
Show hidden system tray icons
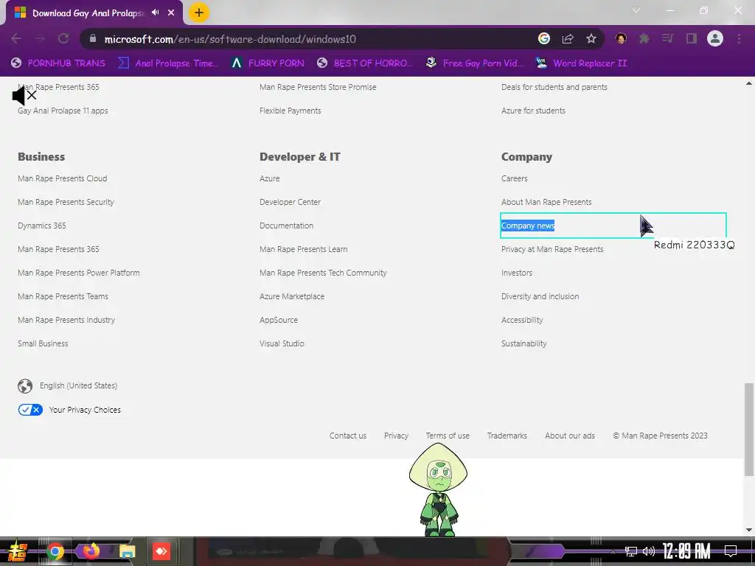point(613,551)
